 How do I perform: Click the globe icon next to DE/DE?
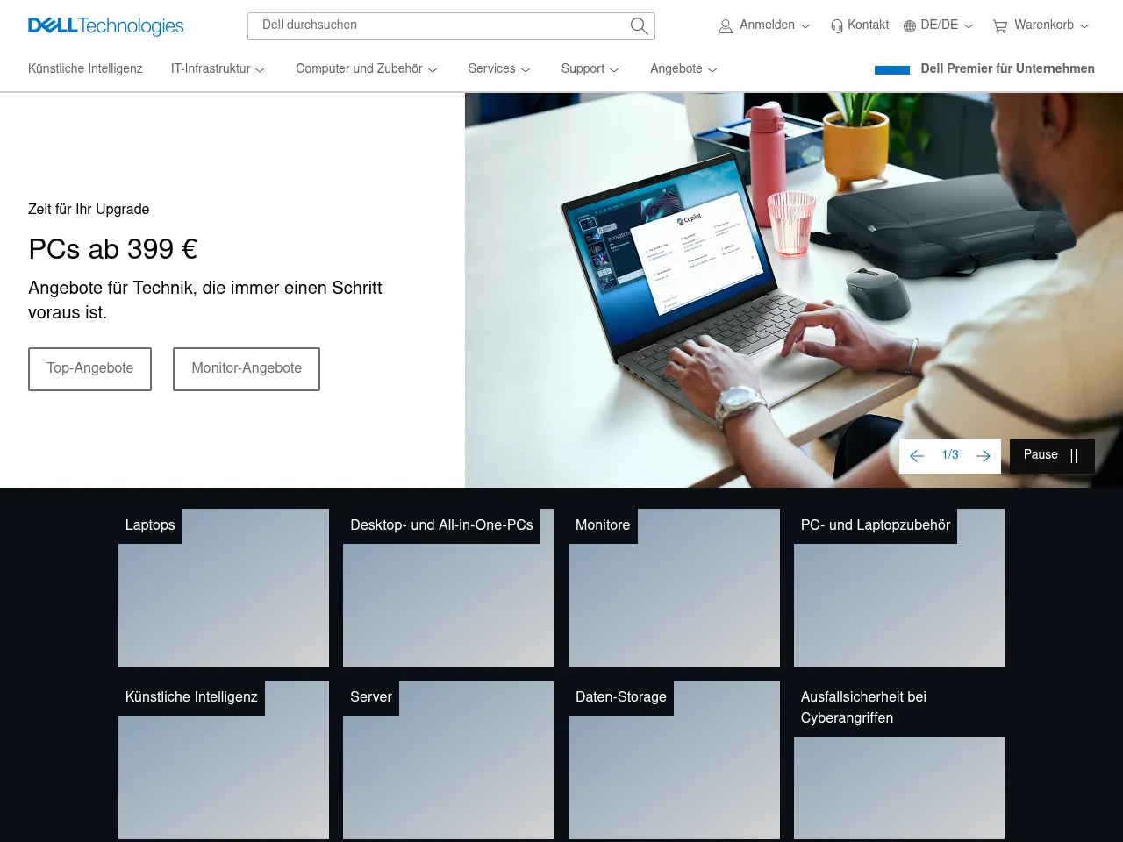coord(907,25)
